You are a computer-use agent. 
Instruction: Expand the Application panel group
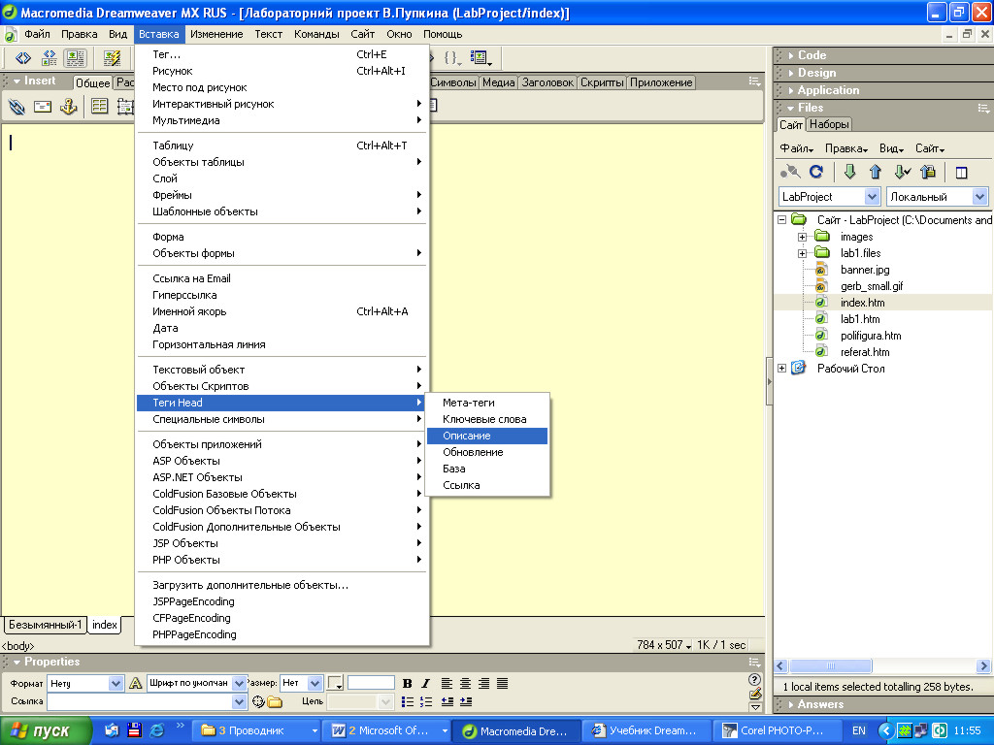[x=791, y=90]
